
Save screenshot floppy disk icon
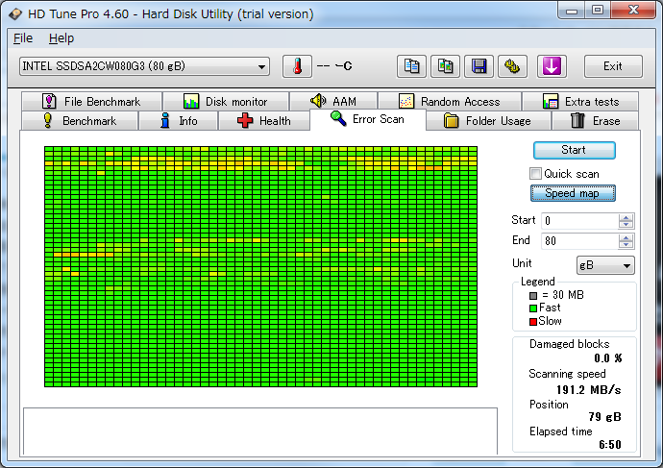tap(479, 66)
